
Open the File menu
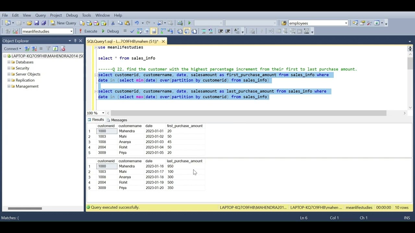5,15
